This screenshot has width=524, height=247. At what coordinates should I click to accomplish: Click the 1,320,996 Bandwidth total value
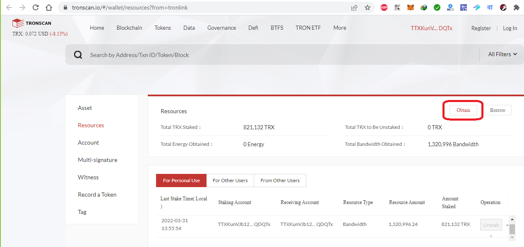click(453, 144)
